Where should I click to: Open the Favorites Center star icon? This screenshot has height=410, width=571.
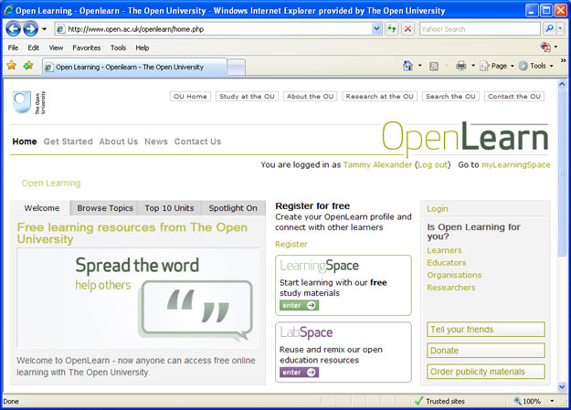tap(12, 66)
